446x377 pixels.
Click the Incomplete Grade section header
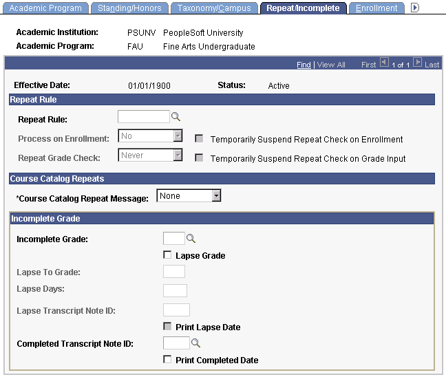tap(222, 218)
